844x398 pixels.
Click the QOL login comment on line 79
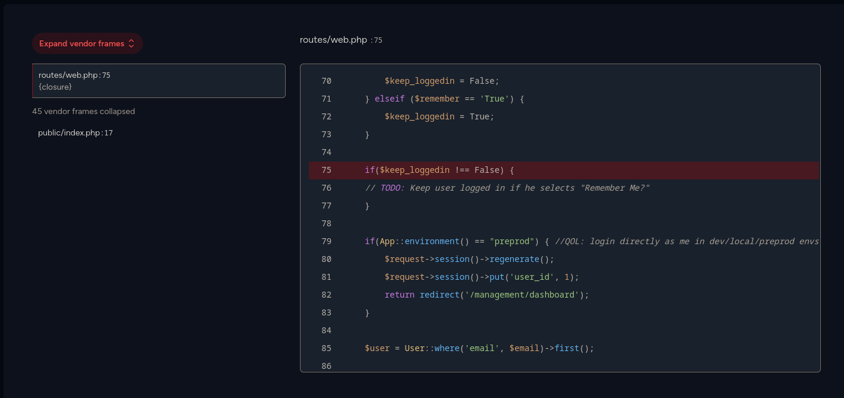687,241
